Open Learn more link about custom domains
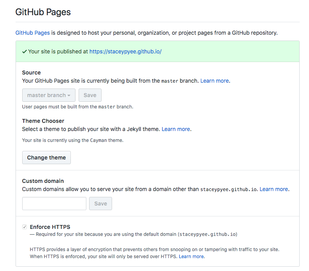 tap(274, 189)
